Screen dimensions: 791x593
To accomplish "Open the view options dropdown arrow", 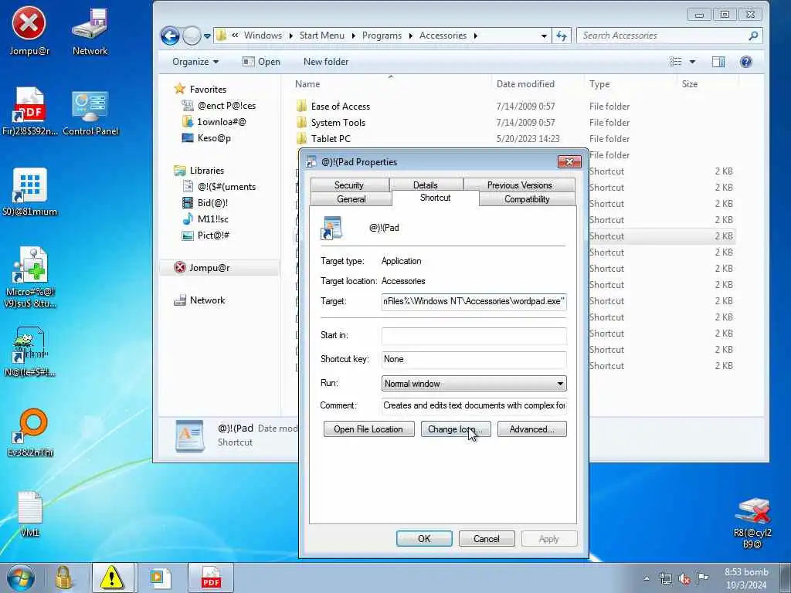I will 693,62.
